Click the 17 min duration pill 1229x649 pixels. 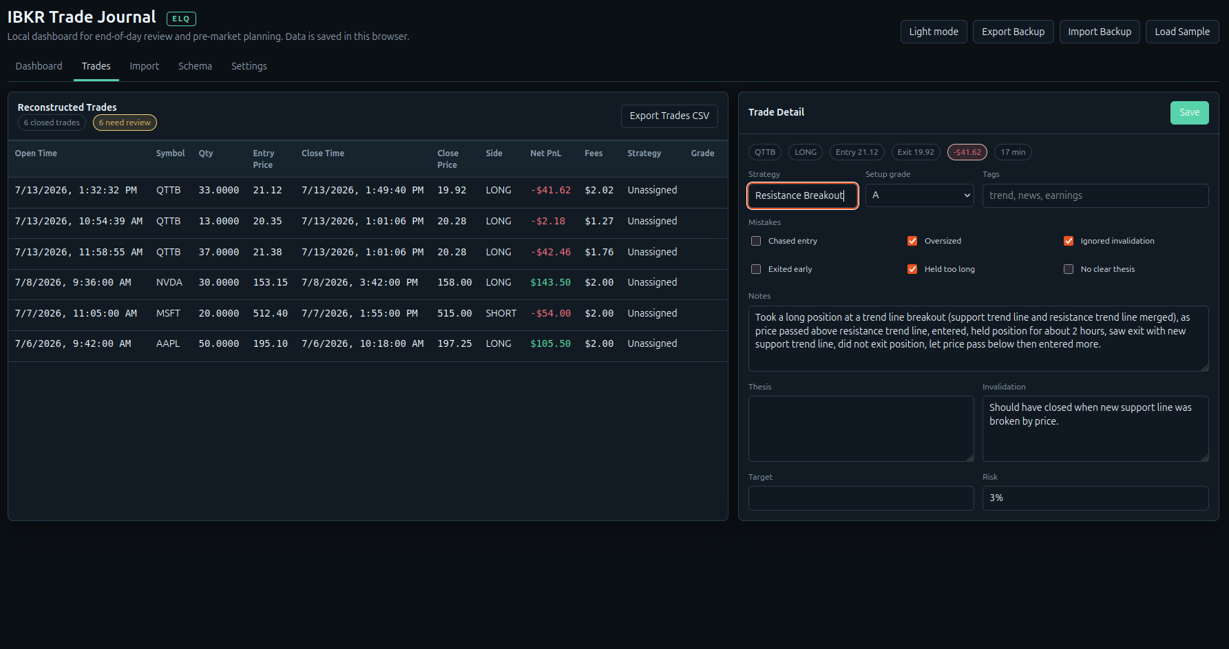[1013, 152]
